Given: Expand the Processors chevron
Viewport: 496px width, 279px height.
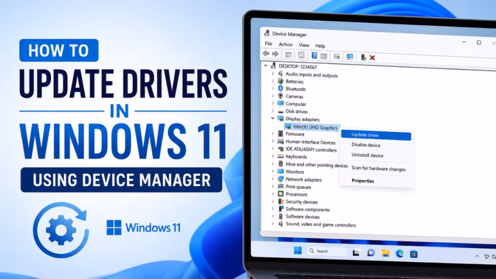Looking at the screenshot, I should tap(273, 194).
